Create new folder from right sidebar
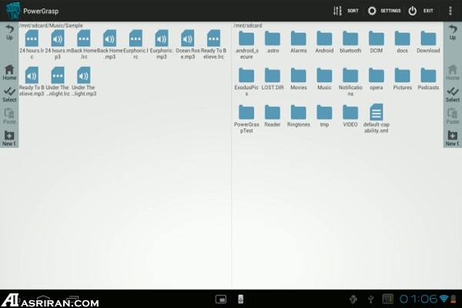The image size is (462, 308). [452, 138]
